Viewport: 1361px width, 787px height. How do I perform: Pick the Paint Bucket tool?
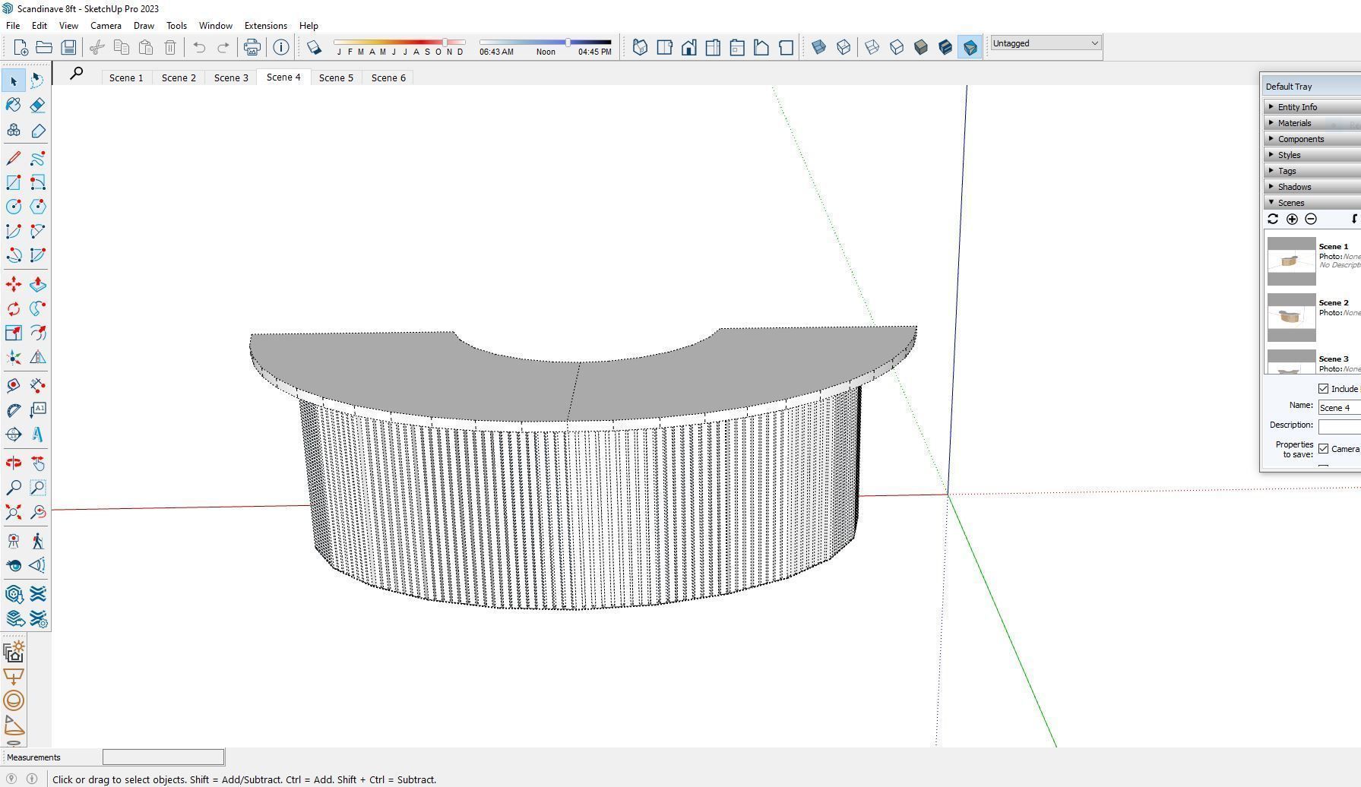(x=14, y=105)
